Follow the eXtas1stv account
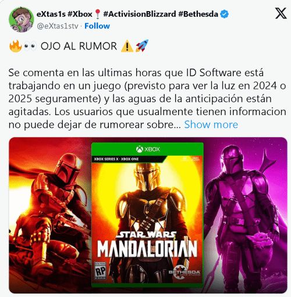This screenshot has width=291, height=297. tap(97, 26)
